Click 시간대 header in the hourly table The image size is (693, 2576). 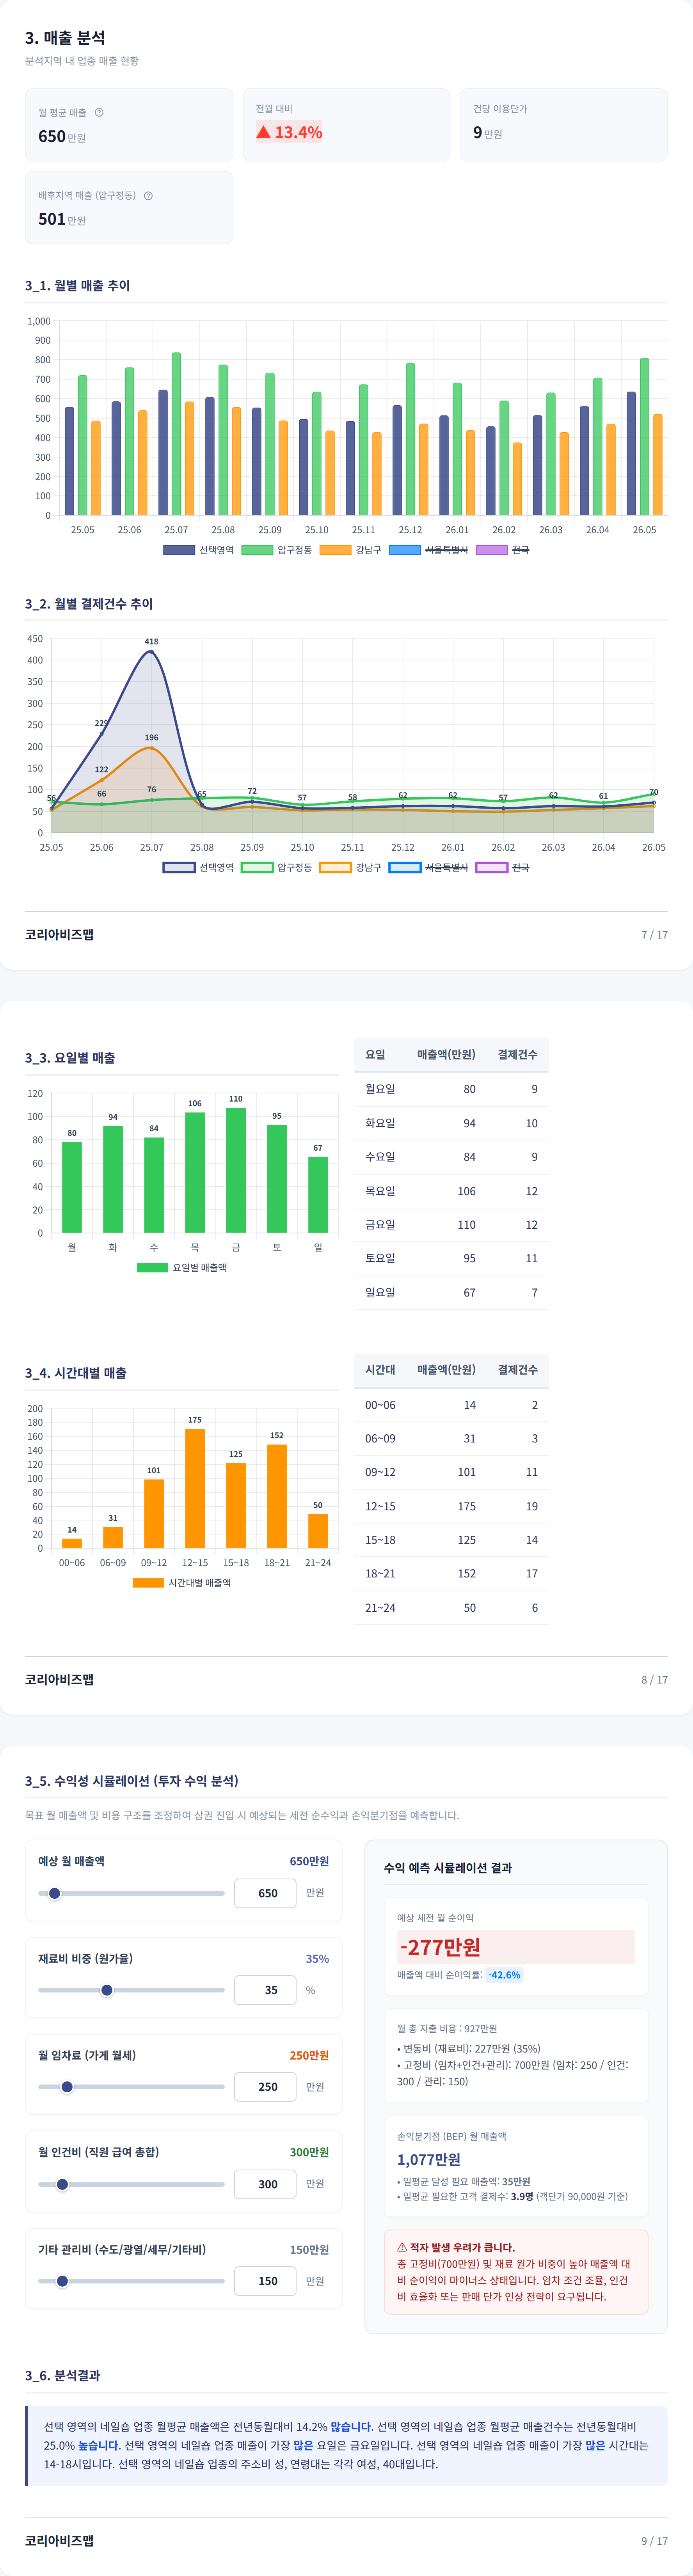click(x=380, y=1370)
